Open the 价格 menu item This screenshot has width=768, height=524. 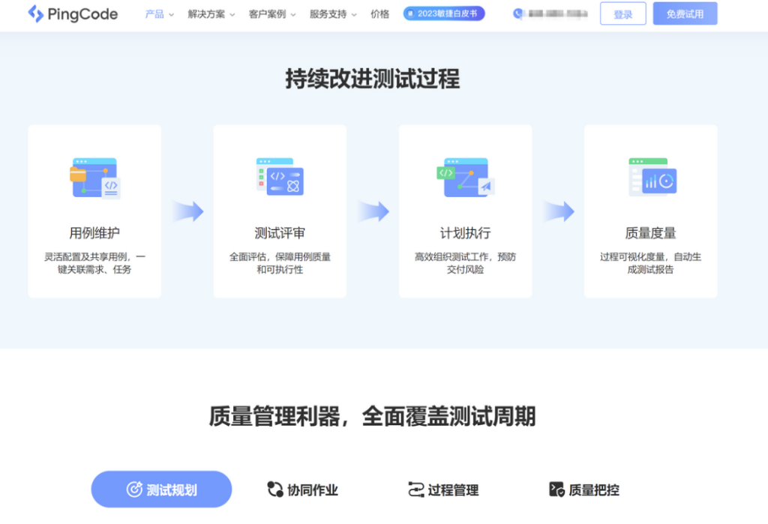pos(379,14)
